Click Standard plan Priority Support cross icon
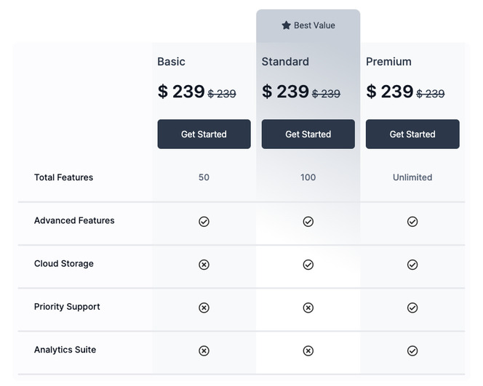Screen dimensions: 483x386 308,307
